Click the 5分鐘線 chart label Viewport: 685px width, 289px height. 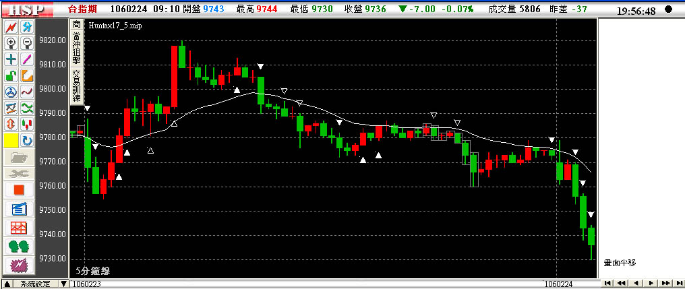[x=92, y=271]
